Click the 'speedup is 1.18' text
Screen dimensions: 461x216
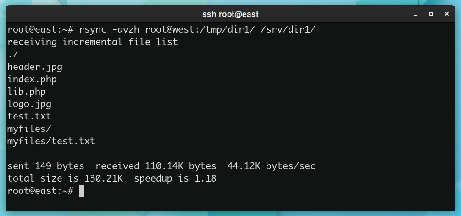coord(175,178)
